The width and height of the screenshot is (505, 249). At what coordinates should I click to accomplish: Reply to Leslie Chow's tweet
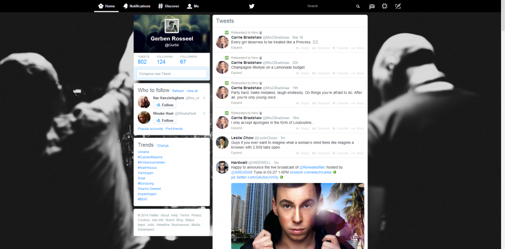point(302,153)
